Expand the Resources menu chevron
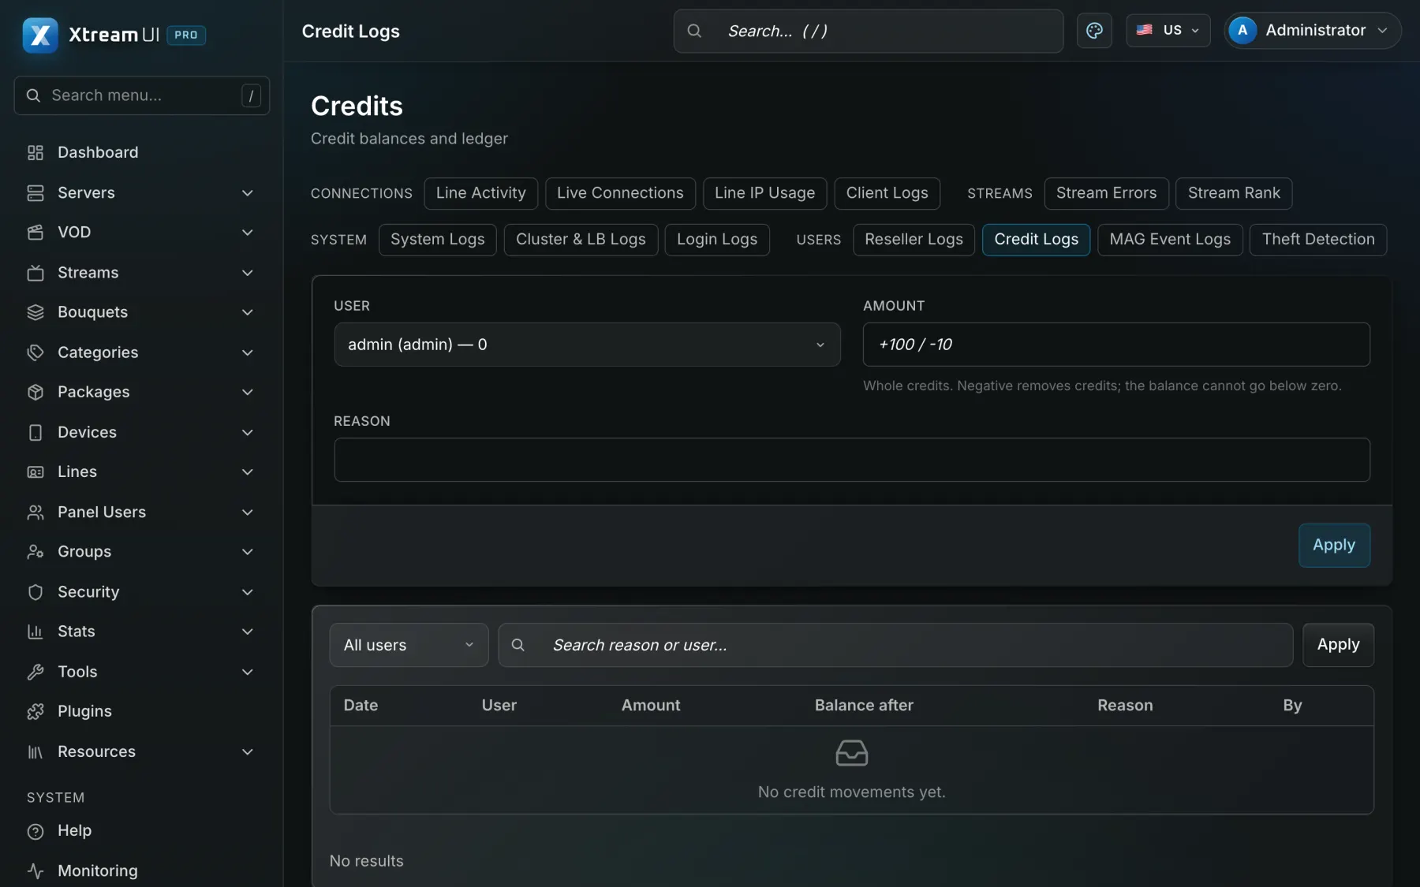The width and height of the screenshot is (1420, 887). (248, 752)
